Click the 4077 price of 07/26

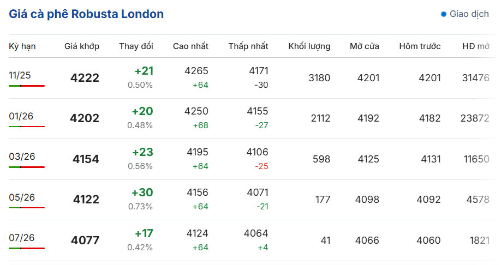coord(85,240)
